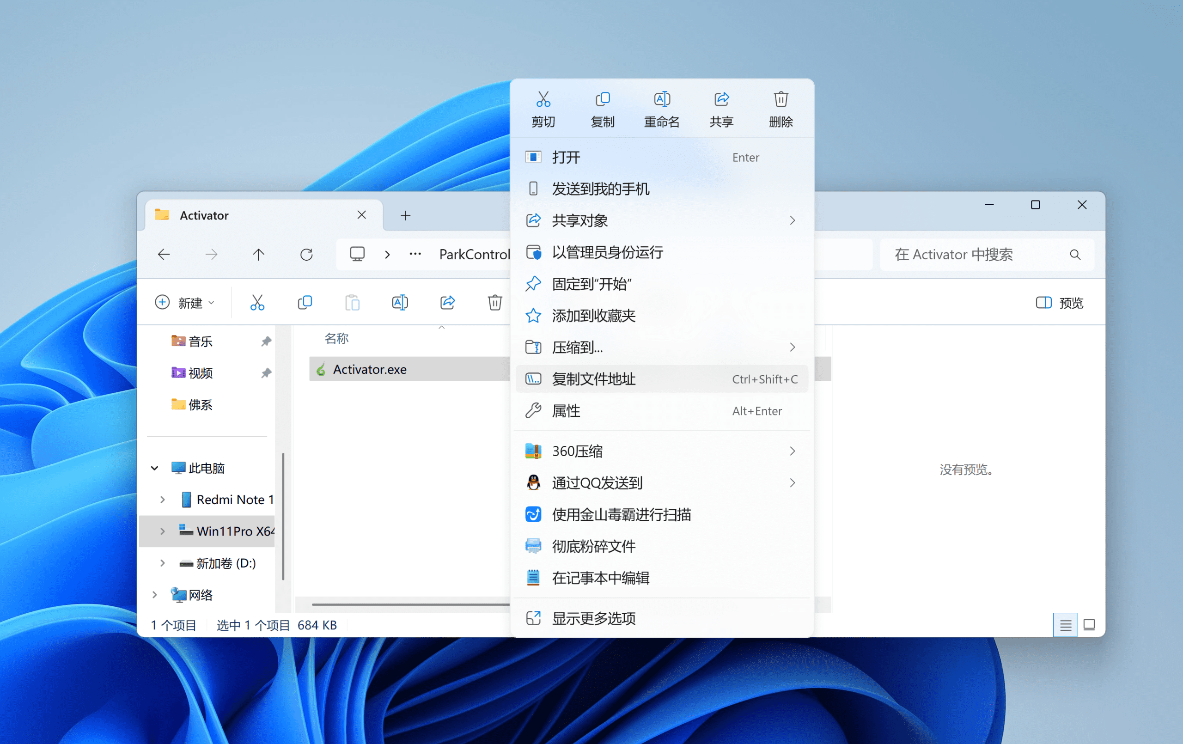The width and height of the screenshot is (1183, 744).
Task: Choose 复制文件地址 menu entry
Action: (x=593, y=379)
